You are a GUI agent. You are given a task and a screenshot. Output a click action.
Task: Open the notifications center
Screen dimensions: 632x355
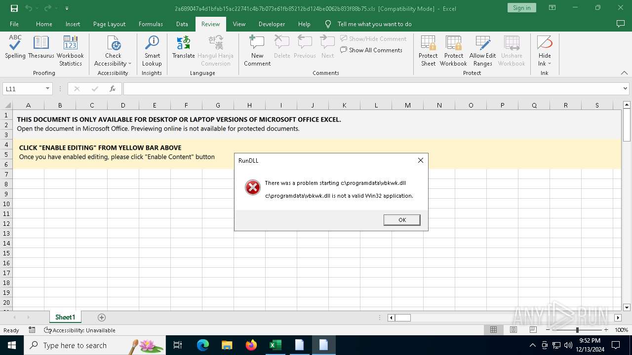point(616,345)
